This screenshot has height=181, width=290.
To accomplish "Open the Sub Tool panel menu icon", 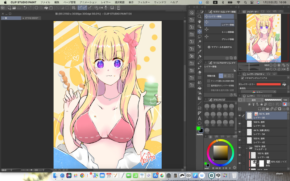I will [206, 12].
